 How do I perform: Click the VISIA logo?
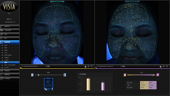pyautogui.click(x=9, y=6)
